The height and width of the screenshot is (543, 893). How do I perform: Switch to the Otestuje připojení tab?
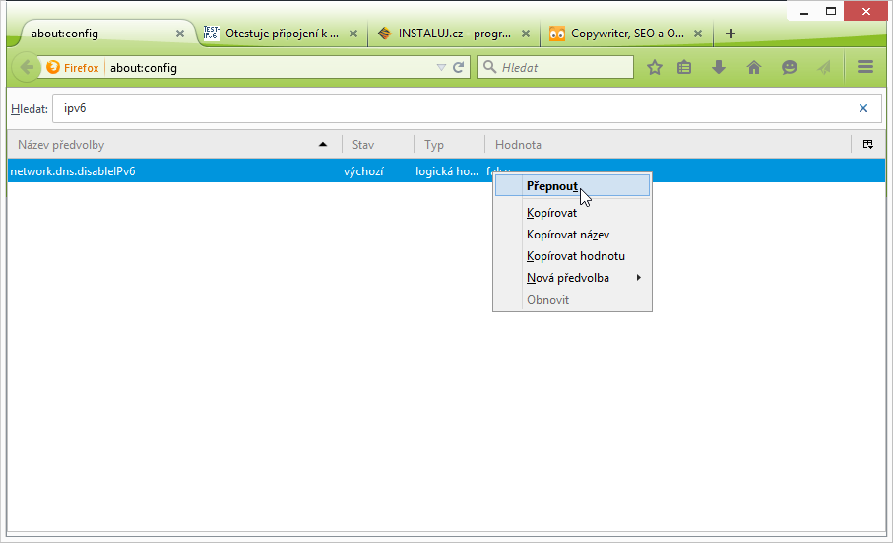281,34
